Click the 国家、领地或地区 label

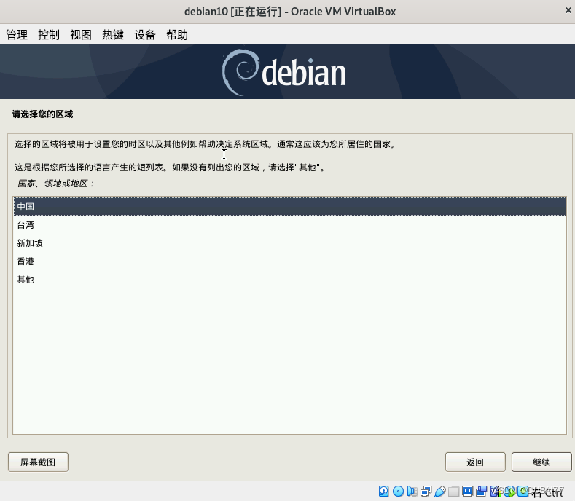(55, 184)
